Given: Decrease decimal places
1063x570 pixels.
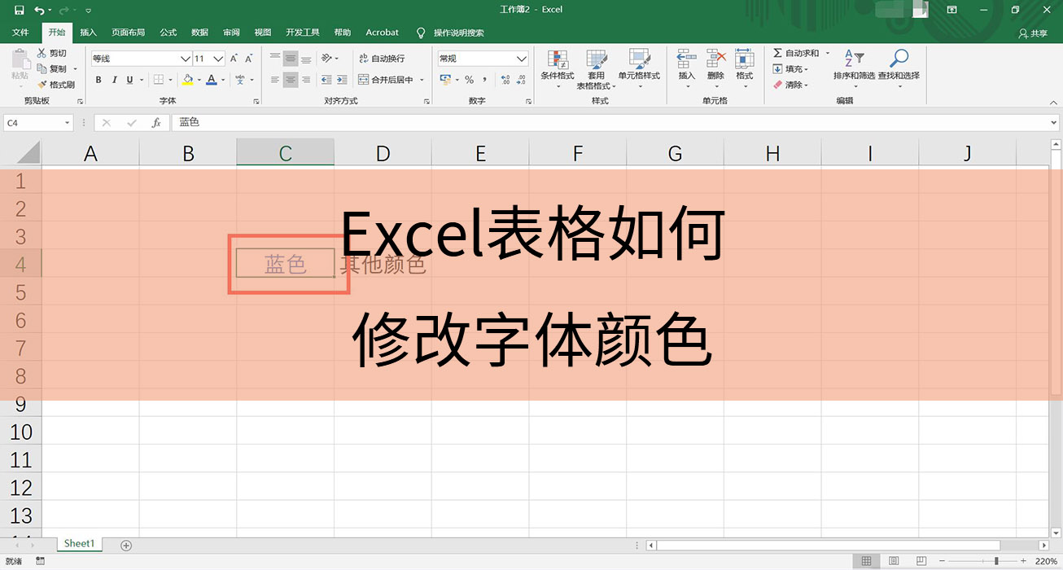Looking at the screenshot, I should tap(521, 80).
